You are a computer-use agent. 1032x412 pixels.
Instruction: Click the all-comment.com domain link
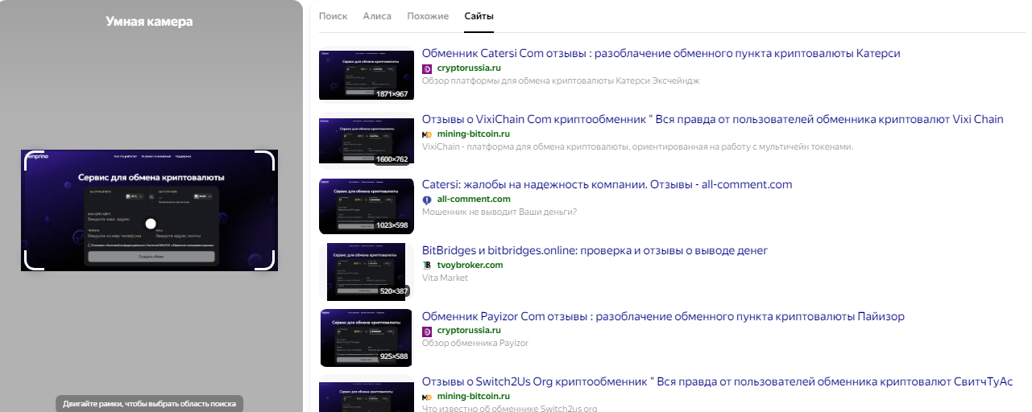click(x=474, y=200)
